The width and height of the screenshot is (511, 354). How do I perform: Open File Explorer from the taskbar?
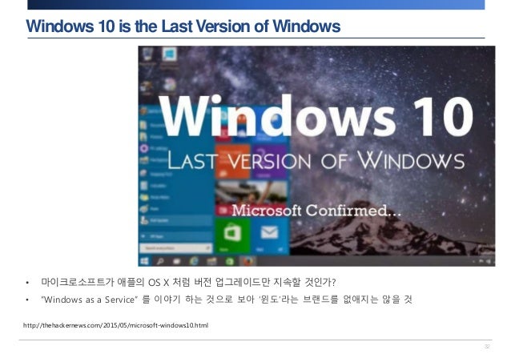coord(211,261)
